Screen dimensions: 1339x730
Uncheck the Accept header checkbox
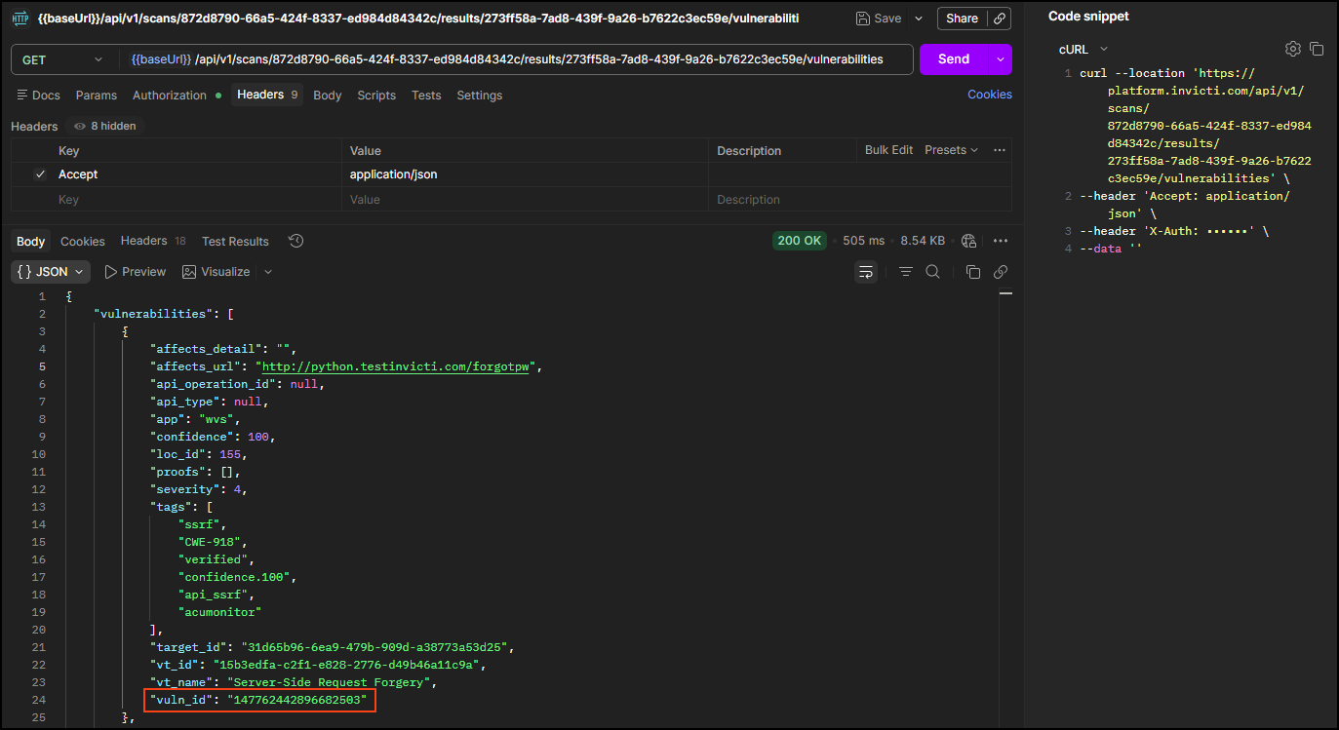coord(40,173)
